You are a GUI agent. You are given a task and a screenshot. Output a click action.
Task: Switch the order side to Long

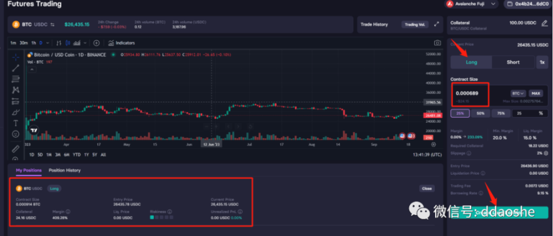[471, 62]
